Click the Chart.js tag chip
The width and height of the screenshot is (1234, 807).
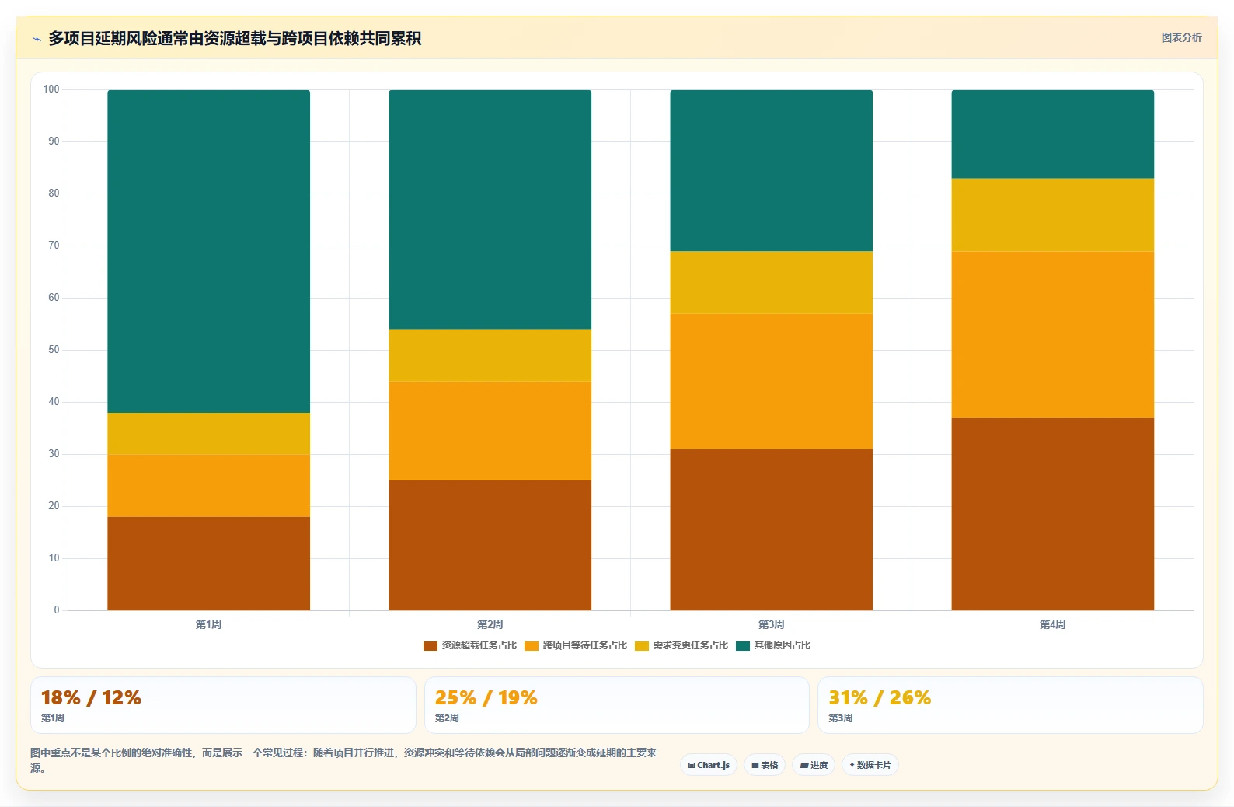click(x=709, y=765)
